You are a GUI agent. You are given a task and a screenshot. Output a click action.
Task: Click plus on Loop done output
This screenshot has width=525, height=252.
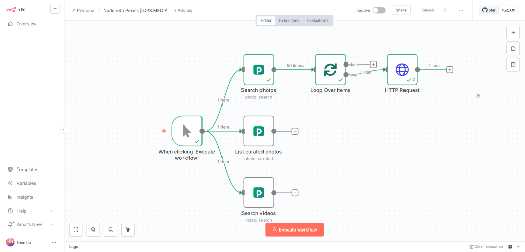pos(374,64)
